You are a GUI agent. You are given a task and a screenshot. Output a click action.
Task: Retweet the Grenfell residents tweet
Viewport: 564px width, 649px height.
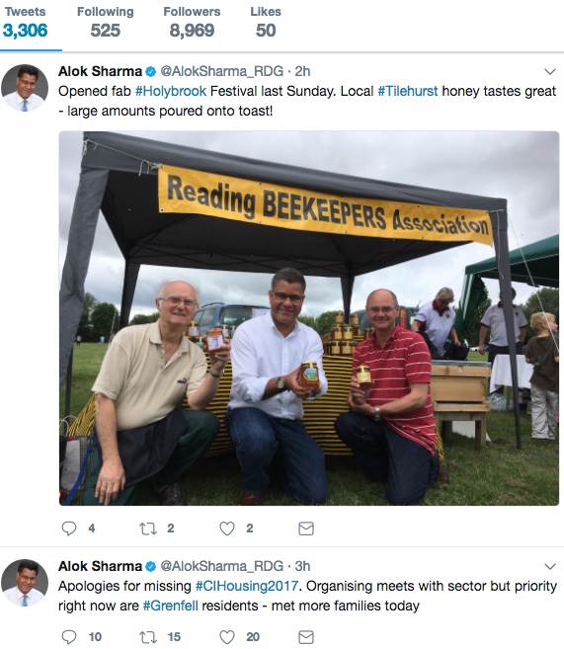point(148,637)
